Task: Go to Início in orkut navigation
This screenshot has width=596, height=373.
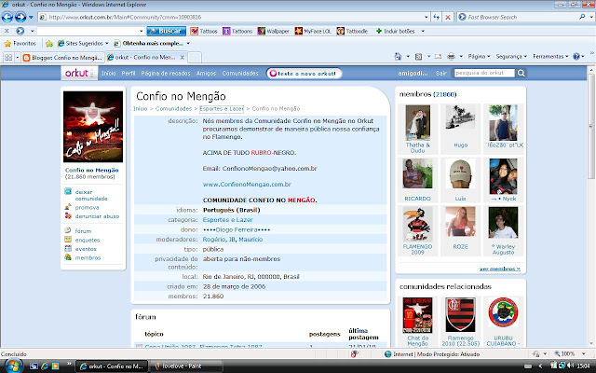Action: 108,73
